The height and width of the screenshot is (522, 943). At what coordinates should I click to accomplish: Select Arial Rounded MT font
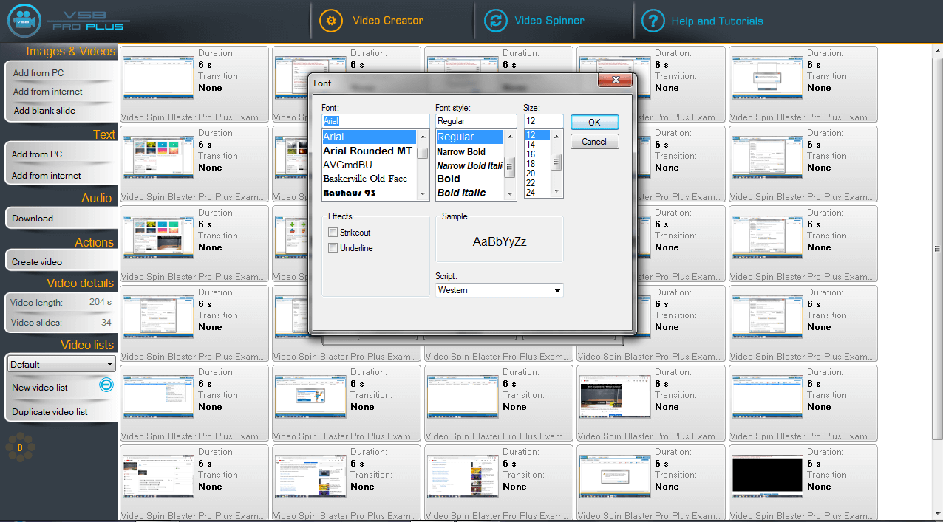pos(370,151)
